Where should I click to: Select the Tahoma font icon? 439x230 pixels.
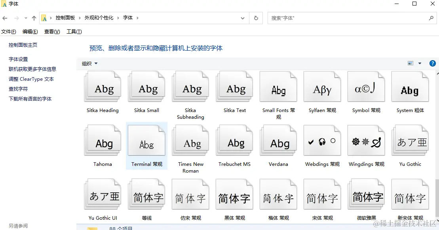tap(103, 141)
